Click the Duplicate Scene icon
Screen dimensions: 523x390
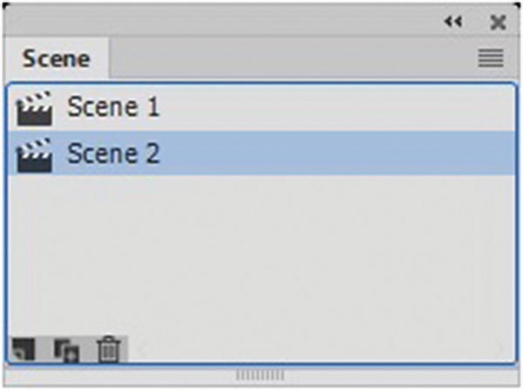tap(66, 349)
